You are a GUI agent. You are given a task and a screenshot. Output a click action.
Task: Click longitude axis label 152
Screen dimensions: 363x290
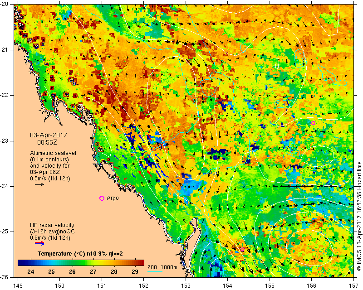pyautogui.click(x=144, y=286)
